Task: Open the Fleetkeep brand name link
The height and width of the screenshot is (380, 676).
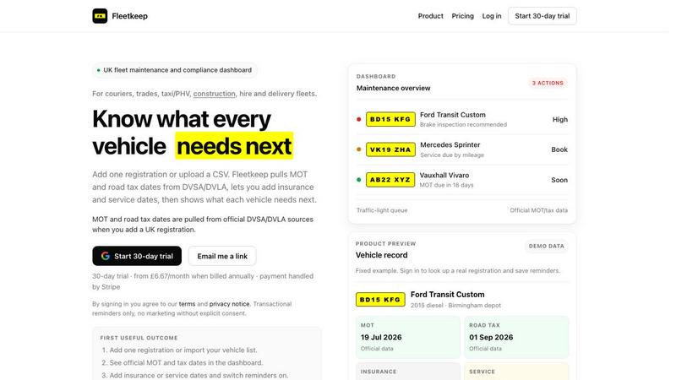Action: click(x=129, y=16)
